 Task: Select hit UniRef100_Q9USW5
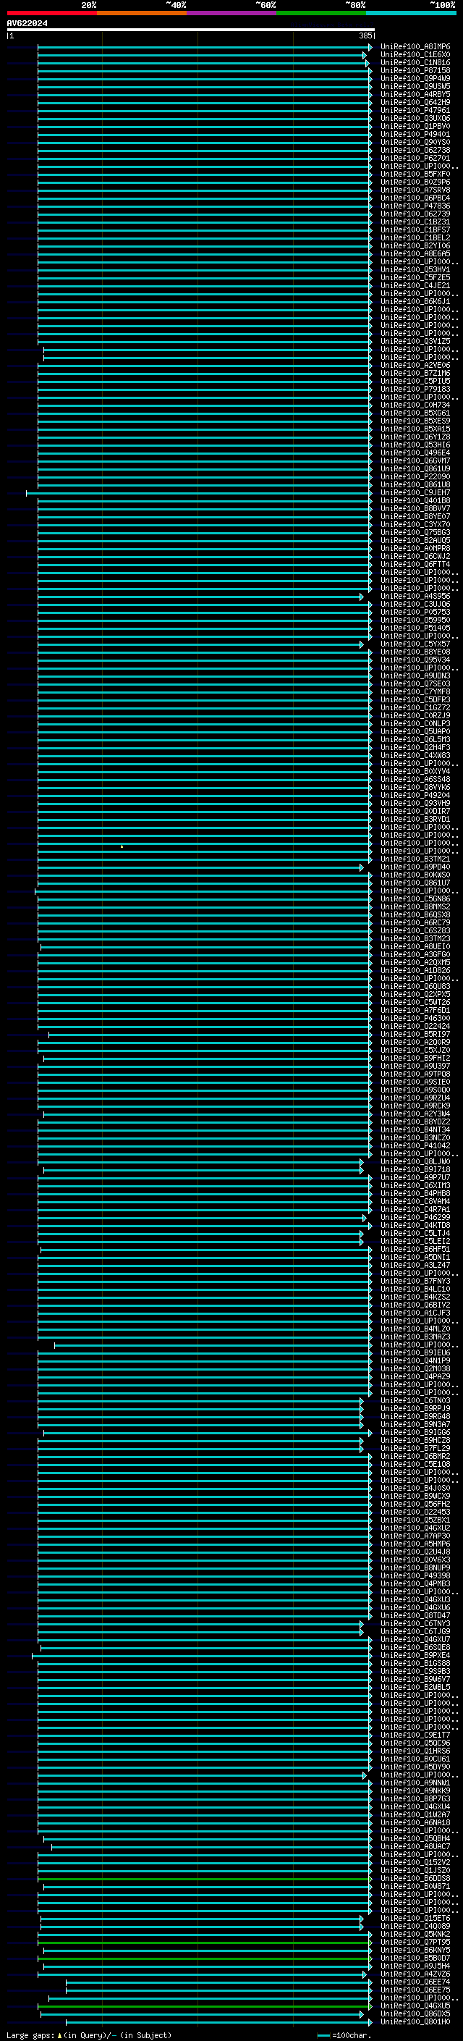coord(415,86)
